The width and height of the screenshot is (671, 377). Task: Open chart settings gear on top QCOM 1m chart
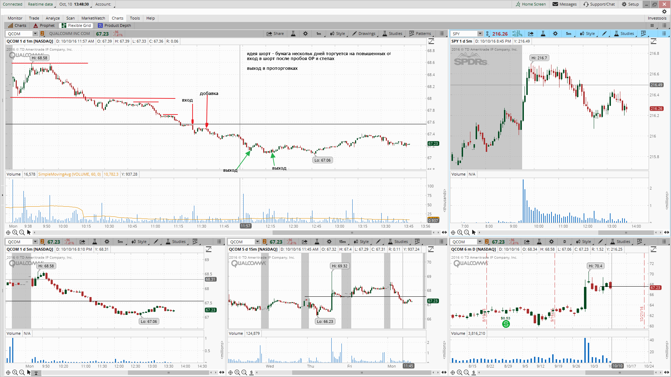point(305,34)
